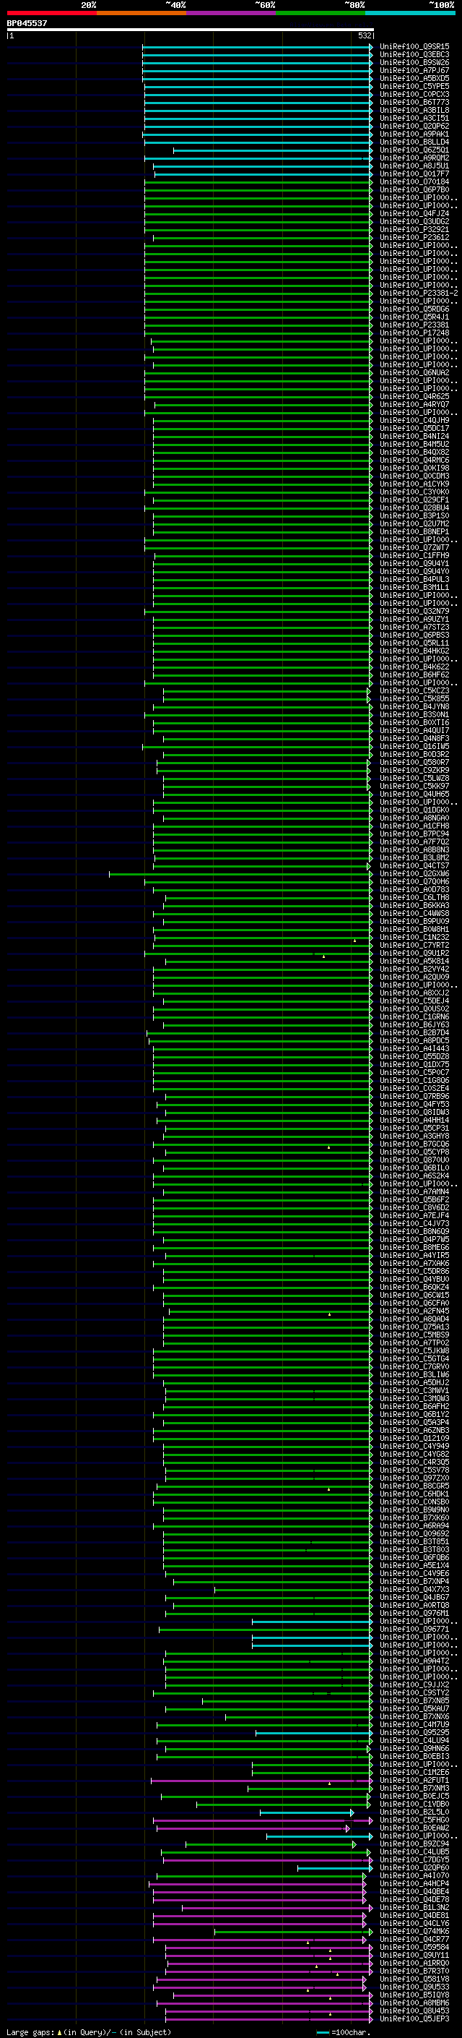This screenshot has width=462, height=2038.
Task: Open hit UniRef100_Q7RB96
Action: [x=414, y=1097]
